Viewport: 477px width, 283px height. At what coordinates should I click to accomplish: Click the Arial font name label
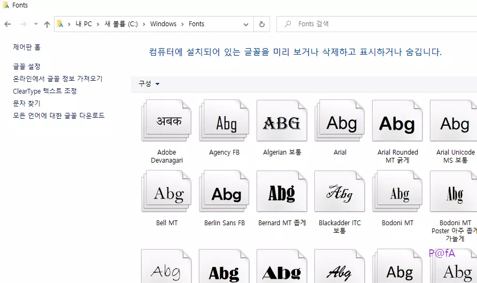point(340,152)
